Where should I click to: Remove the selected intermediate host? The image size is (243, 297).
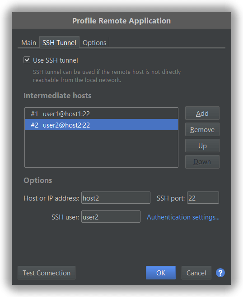click(202, 129)
